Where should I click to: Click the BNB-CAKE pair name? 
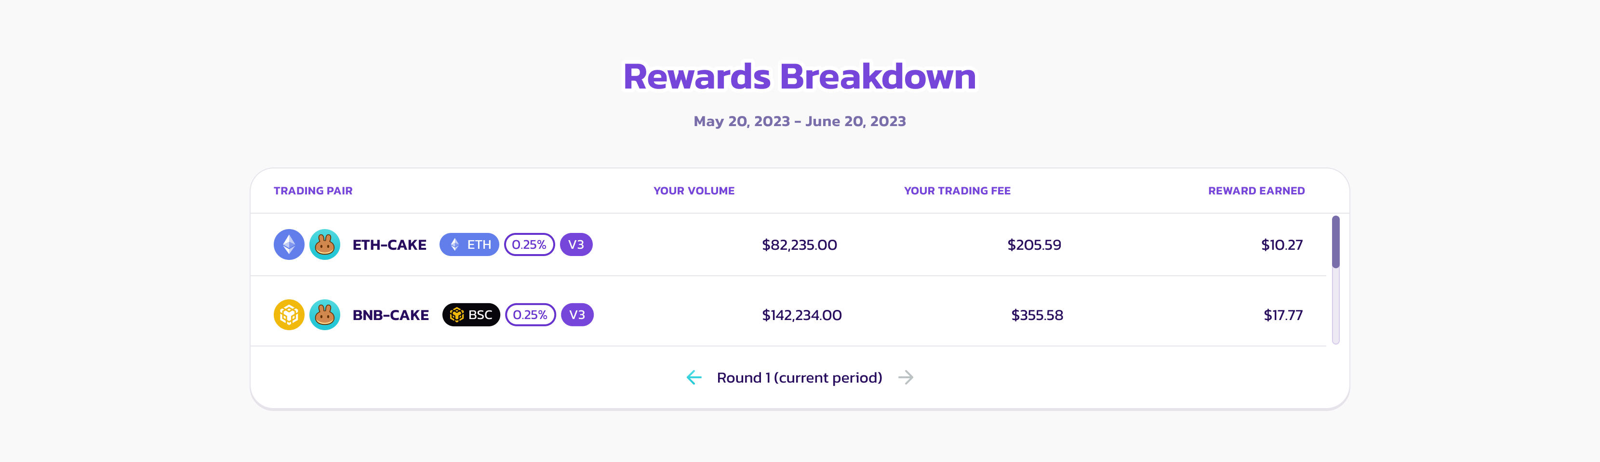click(391, 315)
